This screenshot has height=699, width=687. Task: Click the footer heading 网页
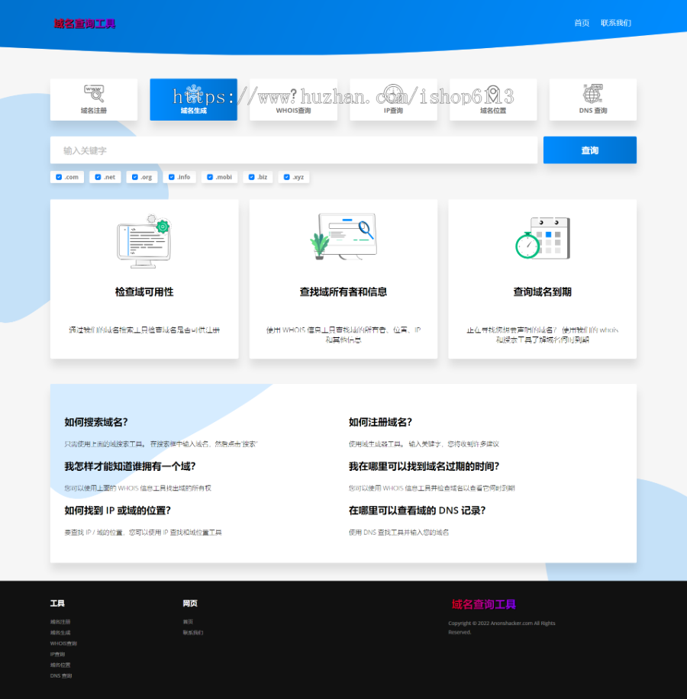(x=190, y=603)
